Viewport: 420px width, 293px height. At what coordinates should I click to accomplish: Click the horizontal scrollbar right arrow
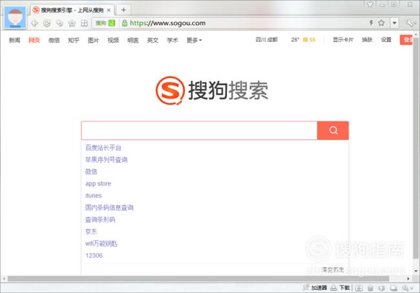(408, 279)
